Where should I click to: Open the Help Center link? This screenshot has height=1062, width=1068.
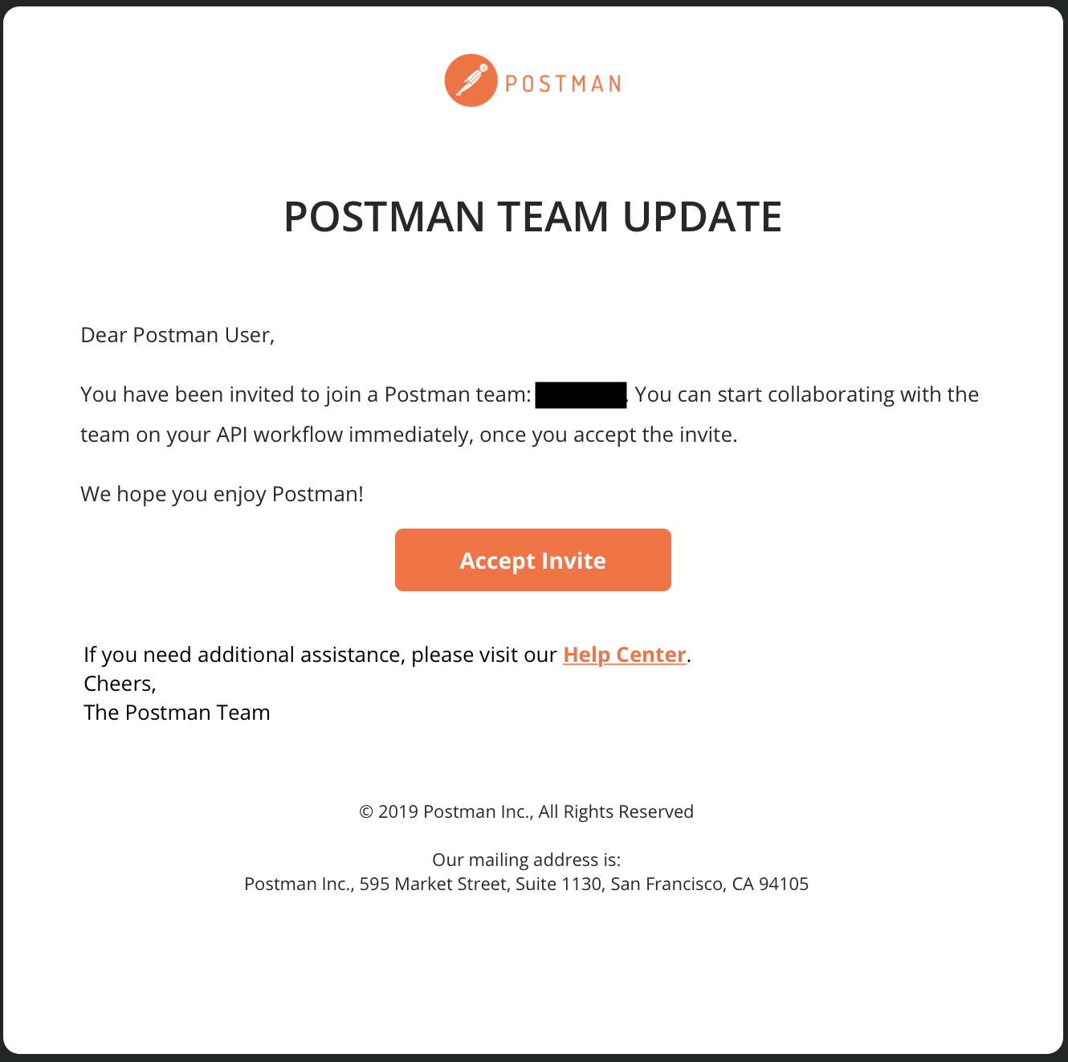click(x=624, y=655)
